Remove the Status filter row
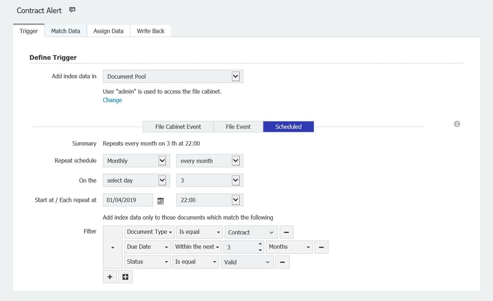 (x=282, y=262)
